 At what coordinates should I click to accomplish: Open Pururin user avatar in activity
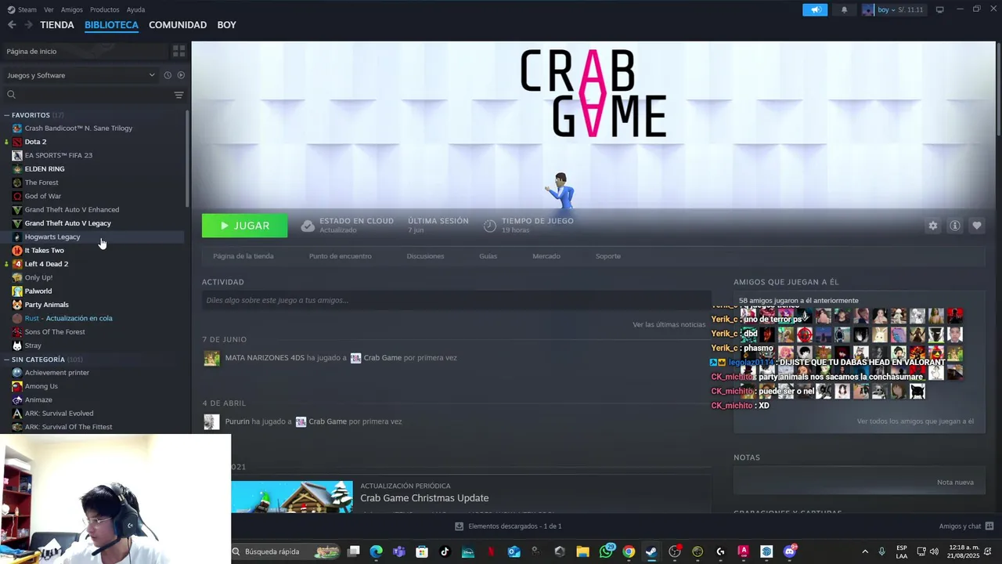211,421
